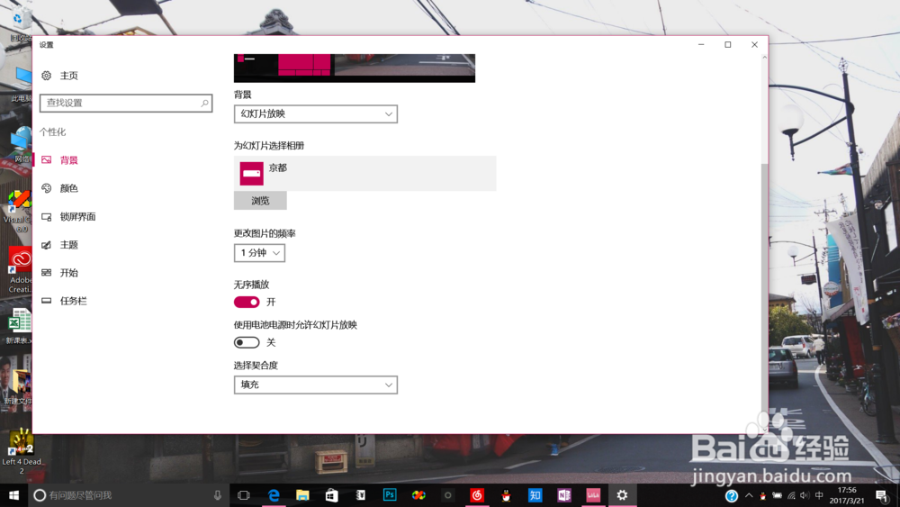Image resolution: width=900 pixels, height=507 pixels.
Task: Click the volume speaker tray icon
Action: pyautogui.click(x=805, y=495)
